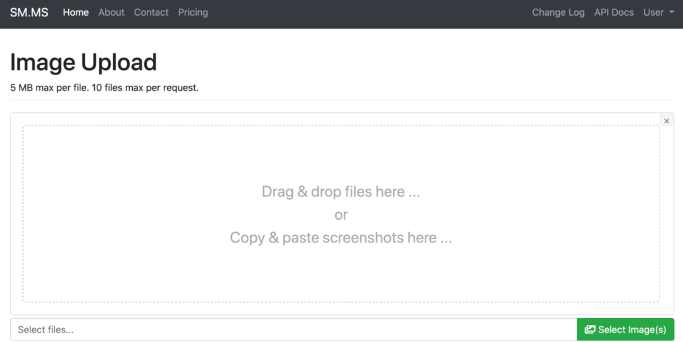Click the images icon on the green button

590,329
